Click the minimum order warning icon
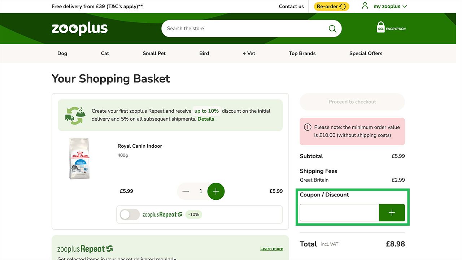 [308, 127]
